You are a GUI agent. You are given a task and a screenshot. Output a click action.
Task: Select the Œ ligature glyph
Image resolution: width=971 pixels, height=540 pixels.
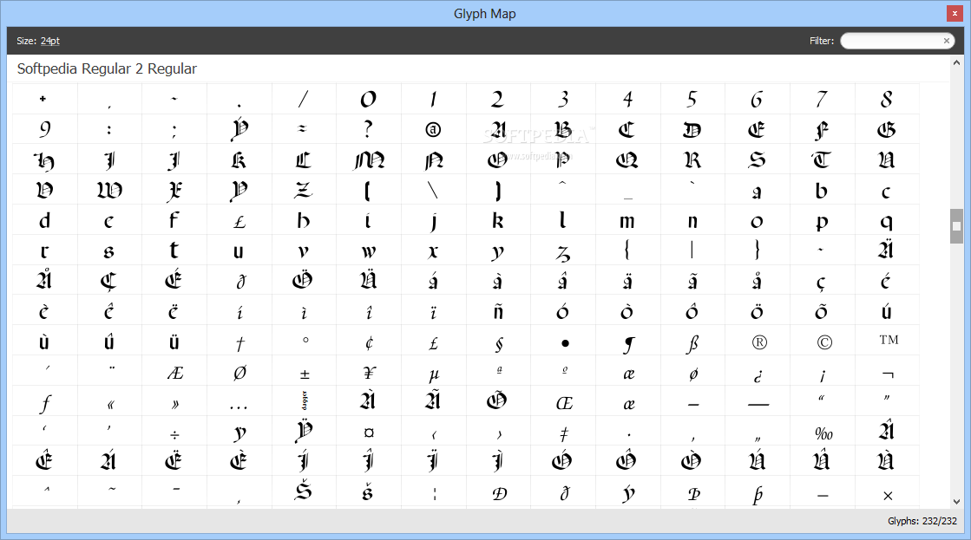coord(563,402)
